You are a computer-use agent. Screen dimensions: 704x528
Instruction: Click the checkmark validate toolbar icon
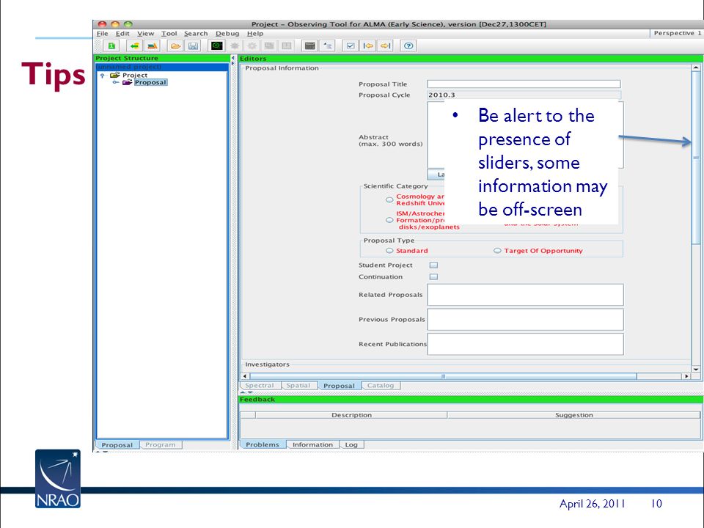click(351, 45)
